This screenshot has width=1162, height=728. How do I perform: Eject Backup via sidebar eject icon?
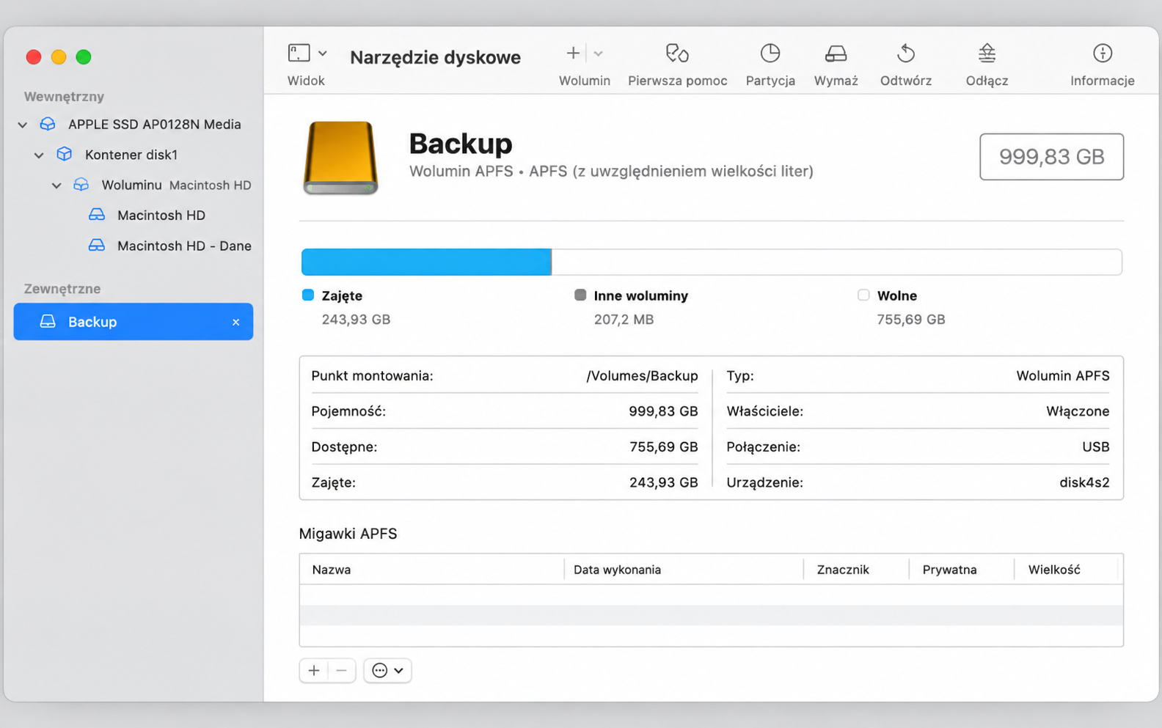pyautogui.click(x=235, y=322)
